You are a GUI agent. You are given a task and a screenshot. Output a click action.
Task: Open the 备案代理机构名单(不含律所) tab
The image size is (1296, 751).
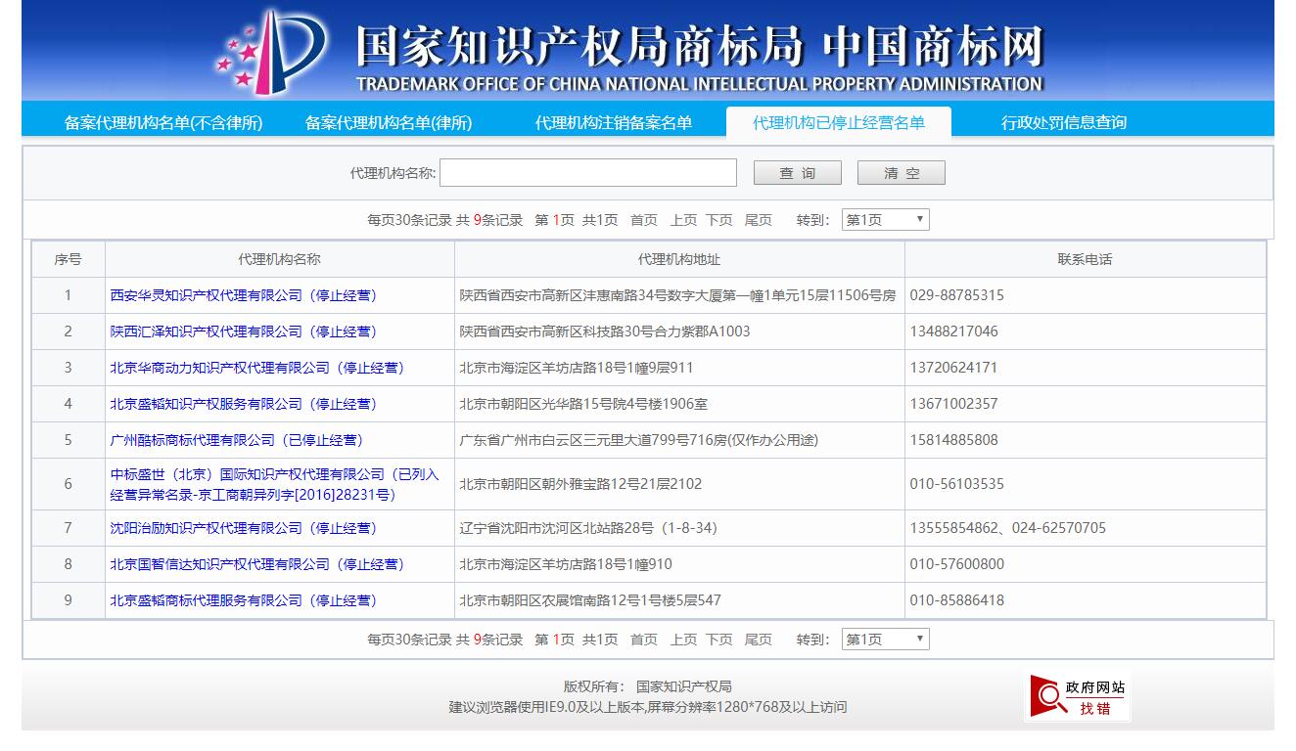point(163,122)
